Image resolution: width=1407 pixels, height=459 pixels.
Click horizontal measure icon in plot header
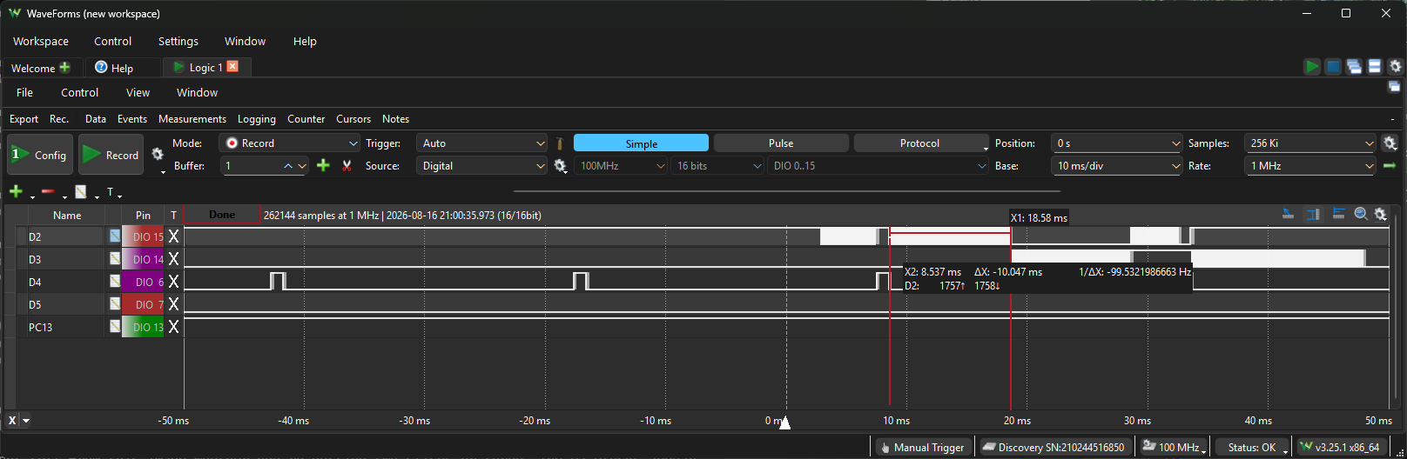tap(1338, 214)
